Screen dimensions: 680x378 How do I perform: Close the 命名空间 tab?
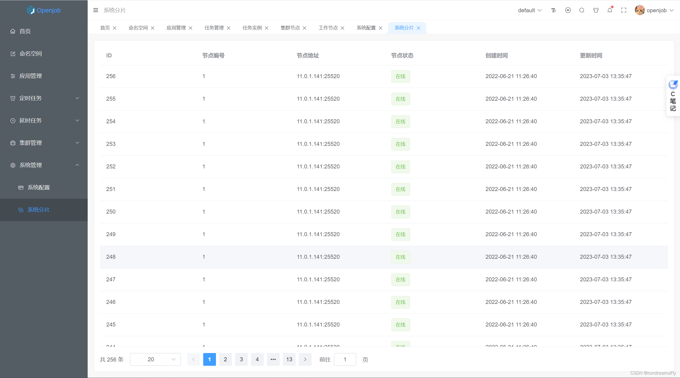(153, 28)
